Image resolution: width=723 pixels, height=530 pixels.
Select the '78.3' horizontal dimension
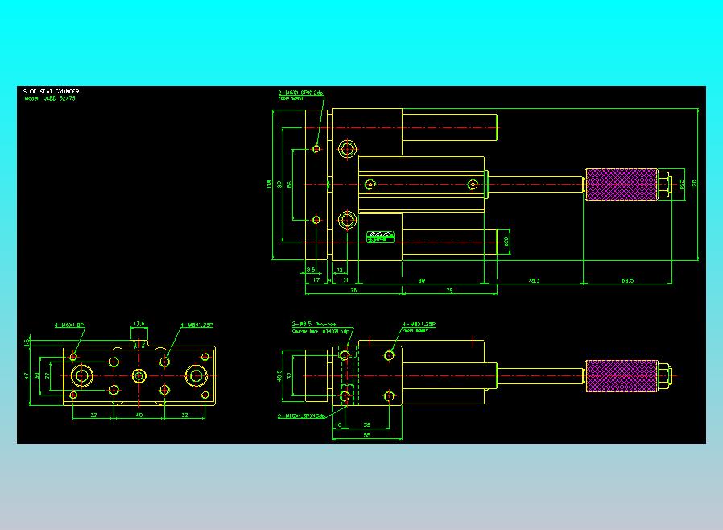click(534, 280)
